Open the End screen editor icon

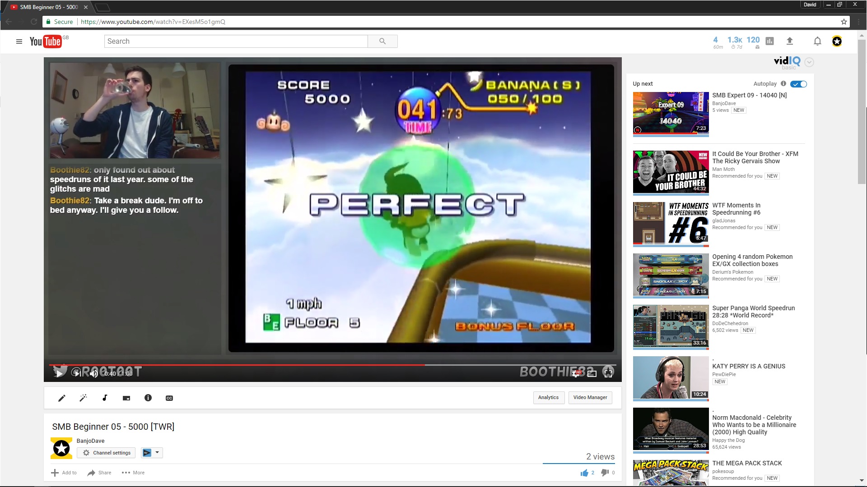coord(126,398)
